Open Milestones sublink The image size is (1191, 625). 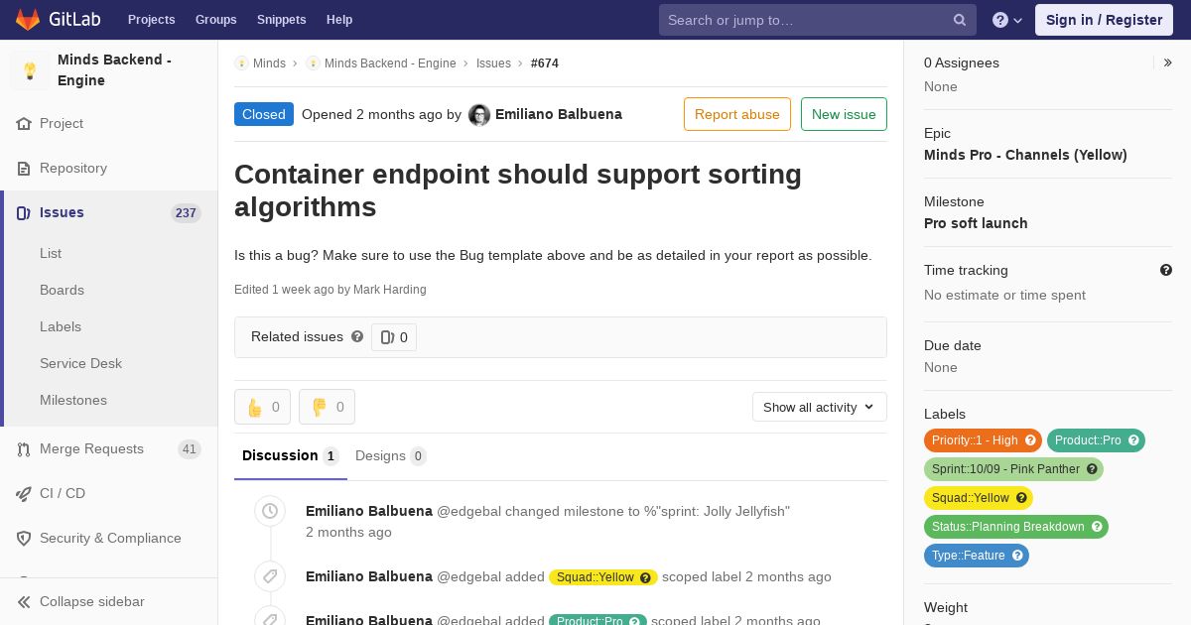coord(73,400)
